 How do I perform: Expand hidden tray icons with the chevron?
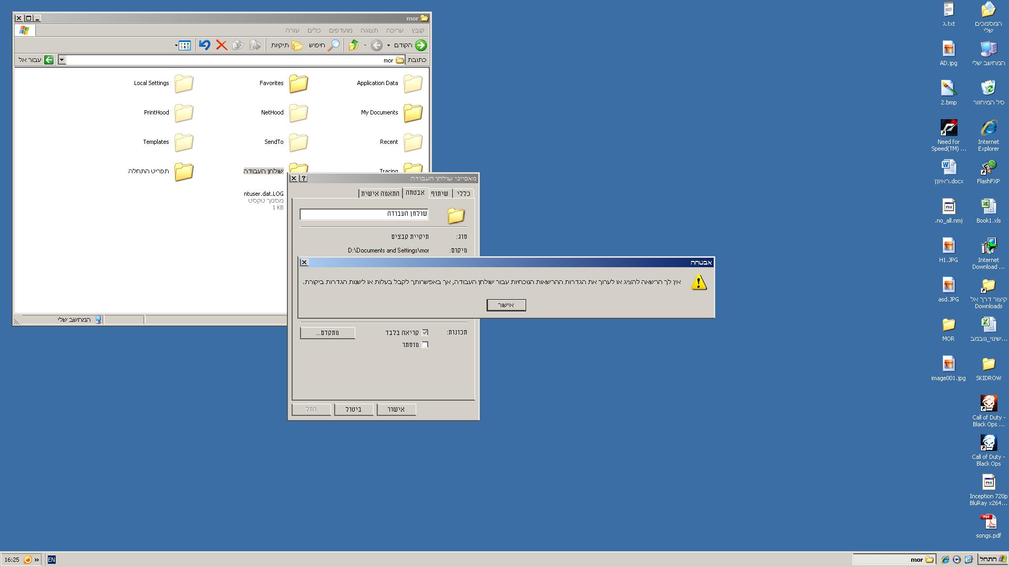tap(37, 560)
